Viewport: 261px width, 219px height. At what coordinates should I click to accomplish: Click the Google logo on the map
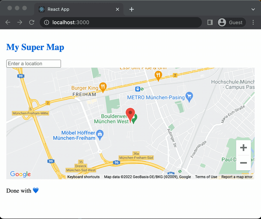tap(20, 174)
